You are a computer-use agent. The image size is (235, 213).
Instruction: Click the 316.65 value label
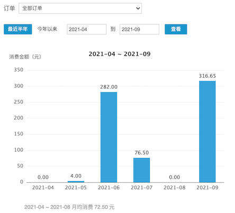pos(207,76)
